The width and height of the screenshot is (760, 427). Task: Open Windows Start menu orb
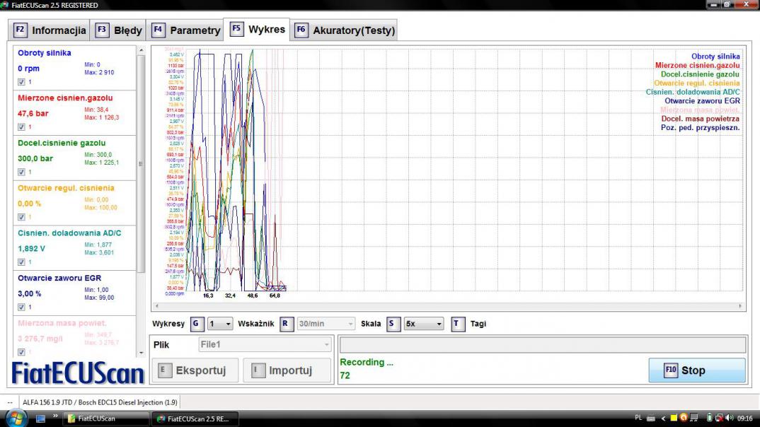tap(16, 419)
